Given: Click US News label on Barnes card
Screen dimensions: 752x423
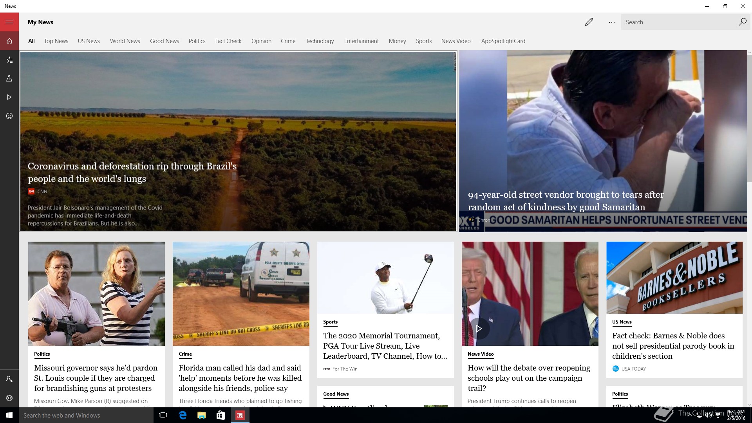Looking at the screenshot, I should pyautogui.click(x=622, y=322).
